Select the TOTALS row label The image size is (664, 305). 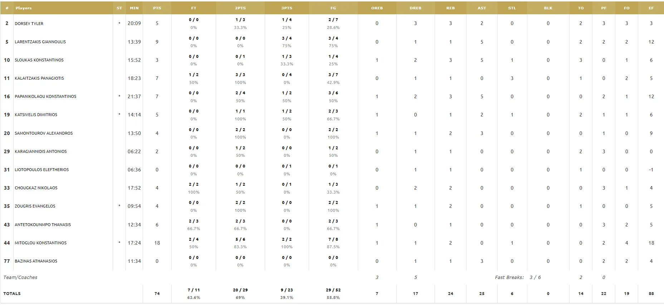pyautogui.click(x=12, y=294)
